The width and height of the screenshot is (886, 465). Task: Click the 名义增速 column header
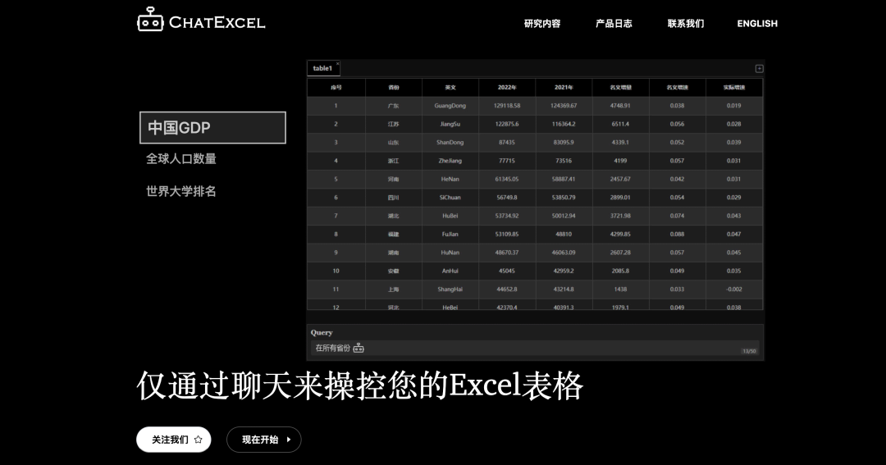pyautogui.click(x=678, y=88)
